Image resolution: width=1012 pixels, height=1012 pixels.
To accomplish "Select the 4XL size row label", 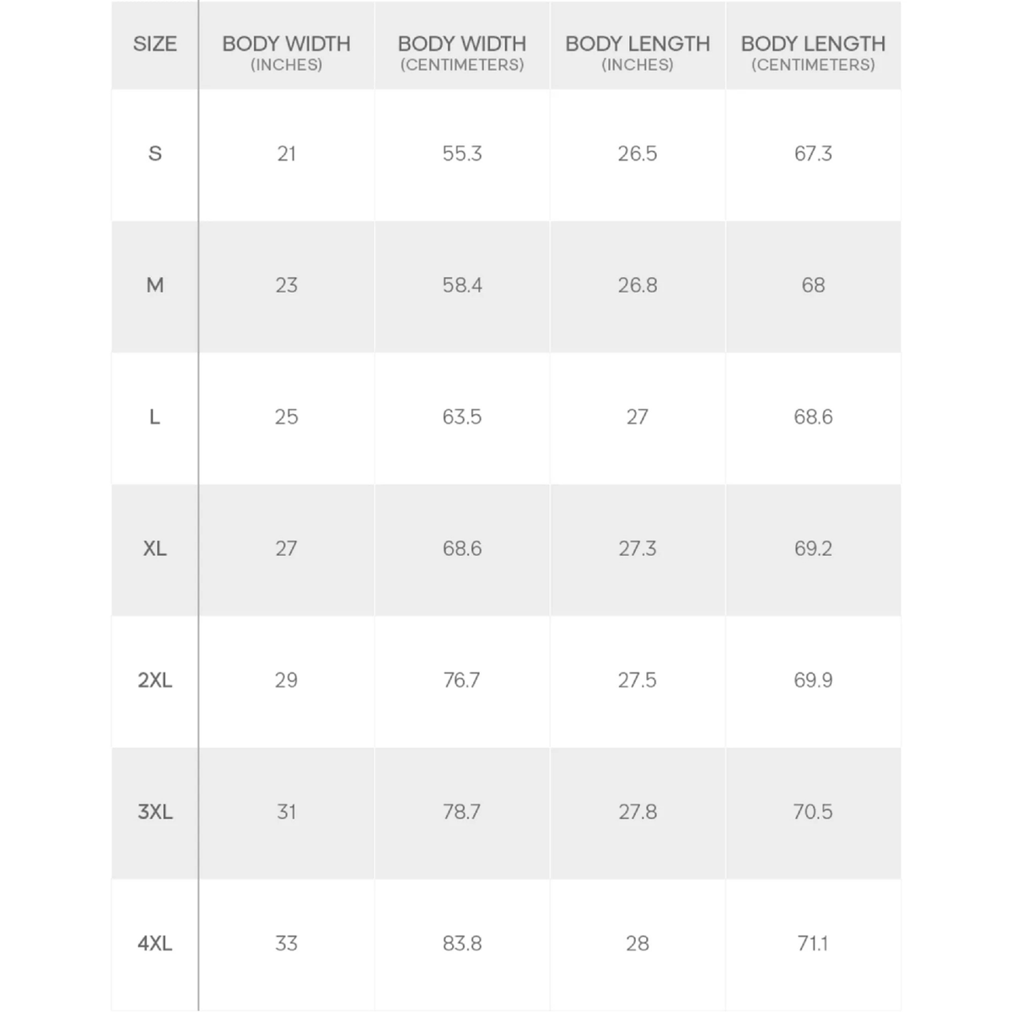I will pyautogui.click(x=155, y=943).
